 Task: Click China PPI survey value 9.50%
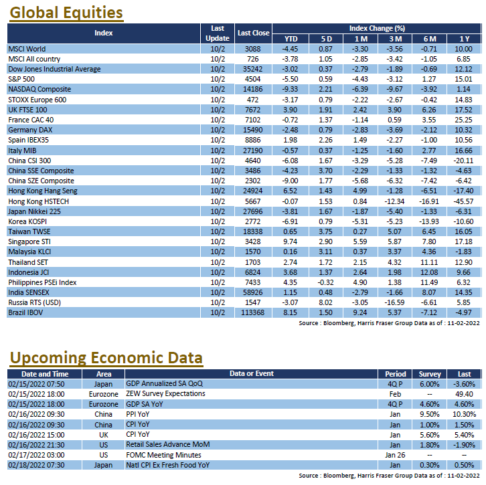[x=430, y=414]
